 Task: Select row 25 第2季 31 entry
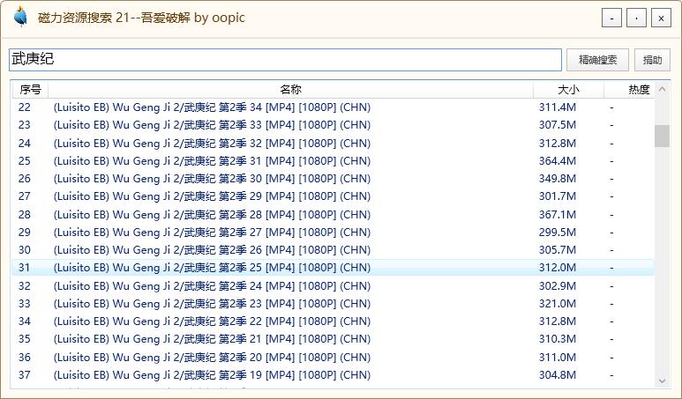pos(333,161)
